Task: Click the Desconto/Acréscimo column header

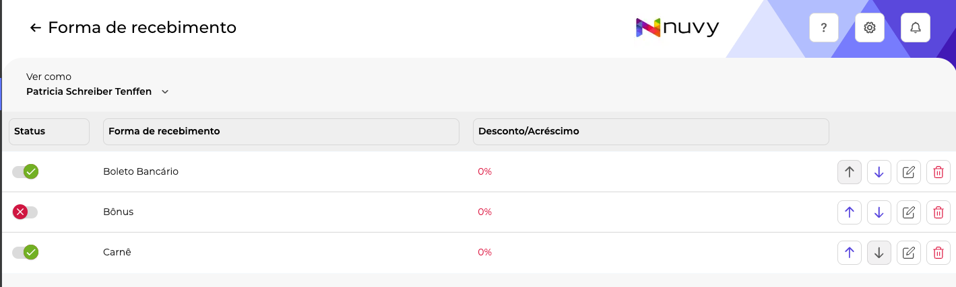Action: [x=650, y=131]
